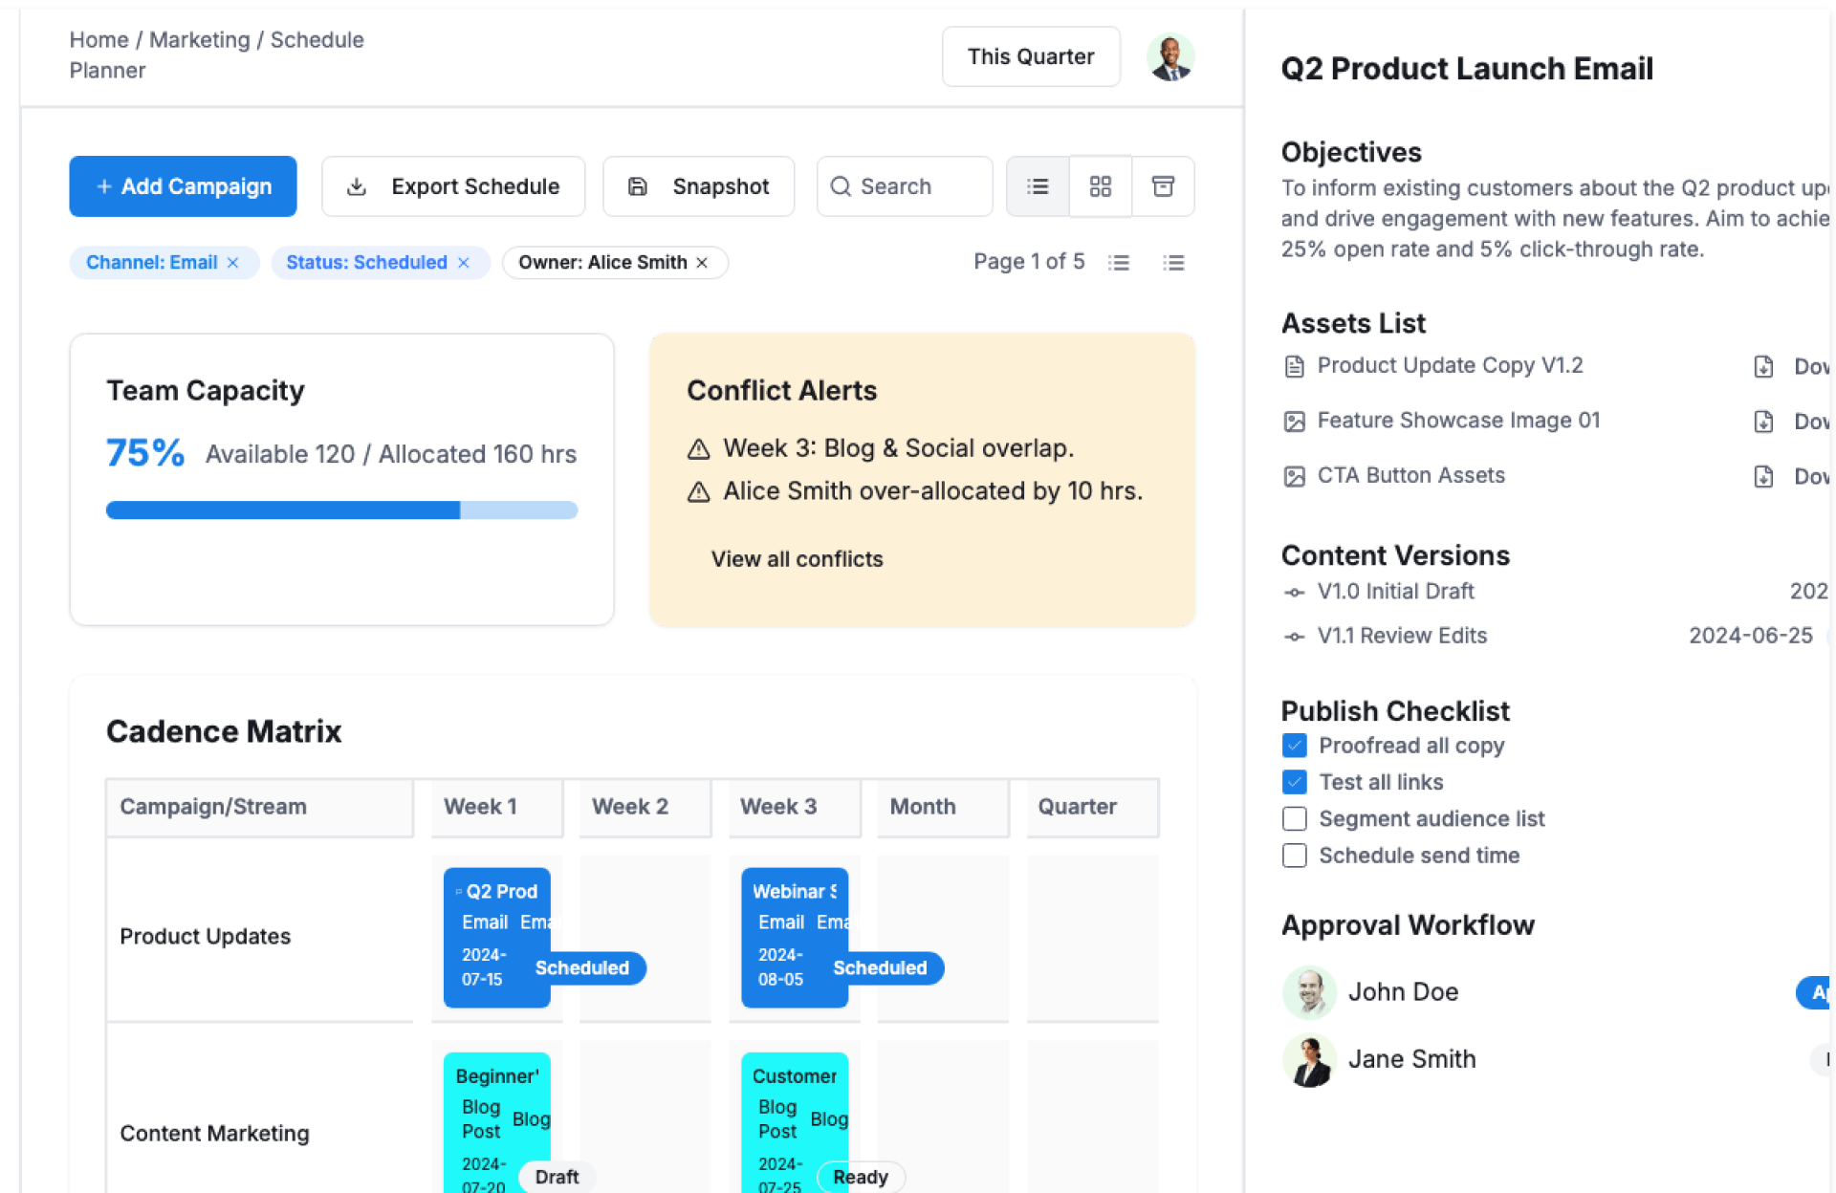Uncheck Proofread all copy checkbox
Image resolution: width=1836 pixels, height=1193 pixels.
(1294, 746)
